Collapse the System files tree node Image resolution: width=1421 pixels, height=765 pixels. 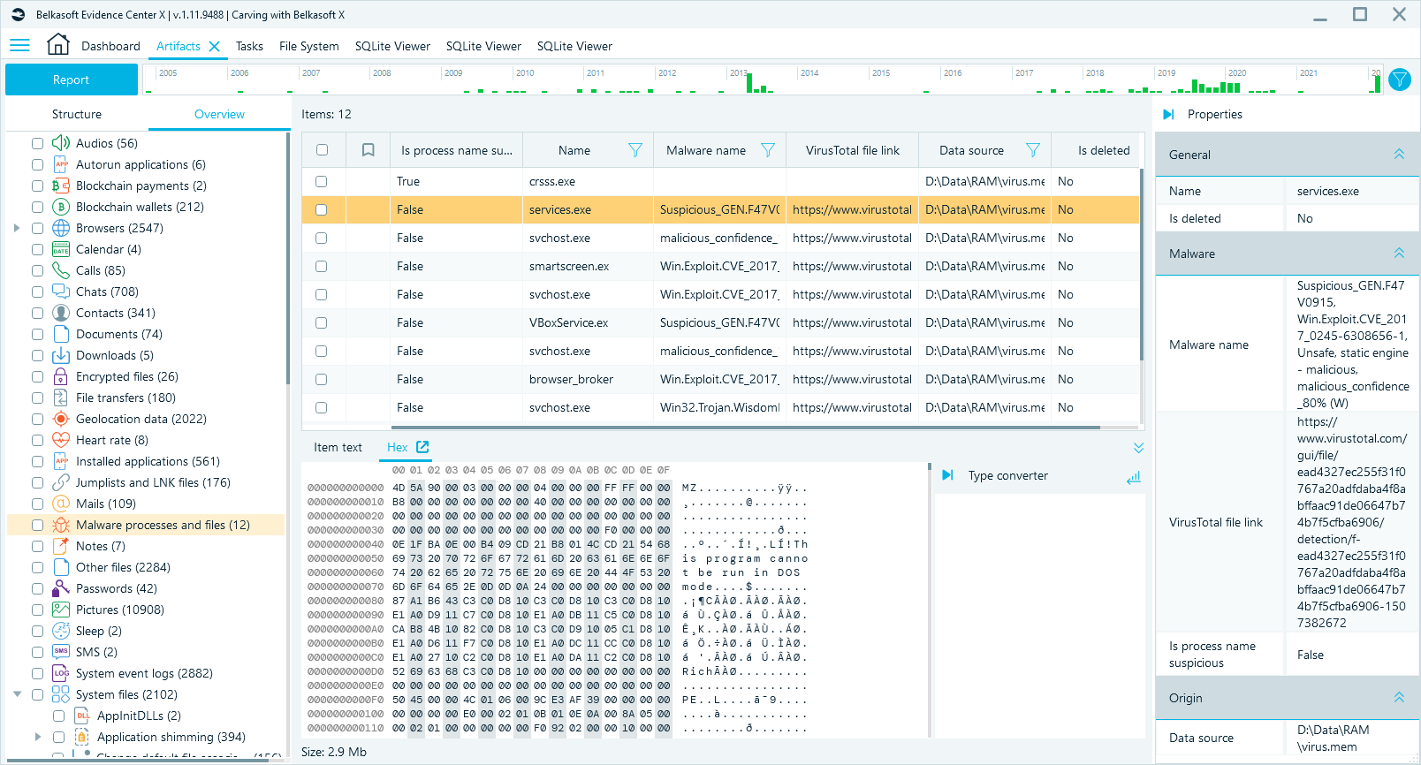coord(17,694)
